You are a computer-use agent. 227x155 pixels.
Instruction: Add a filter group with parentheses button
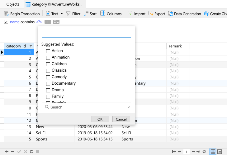(x=56, y=22)
